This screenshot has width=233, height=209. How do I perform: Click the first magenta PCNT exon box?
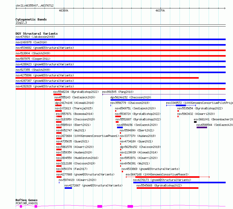[x=21, y=206]
